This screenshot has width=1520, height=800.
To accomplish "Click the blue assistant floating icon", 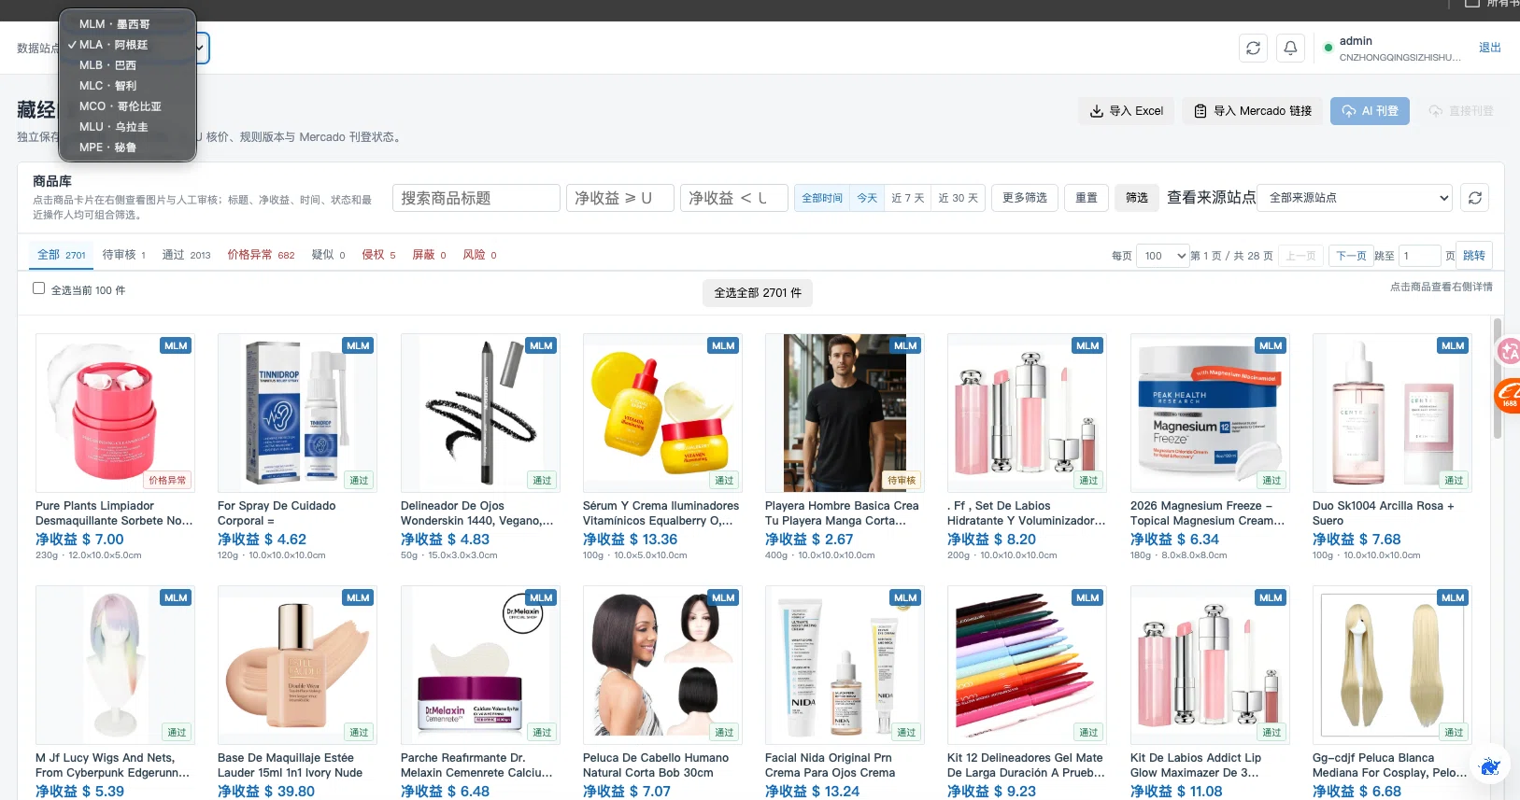I will [x=1490, y=767].
